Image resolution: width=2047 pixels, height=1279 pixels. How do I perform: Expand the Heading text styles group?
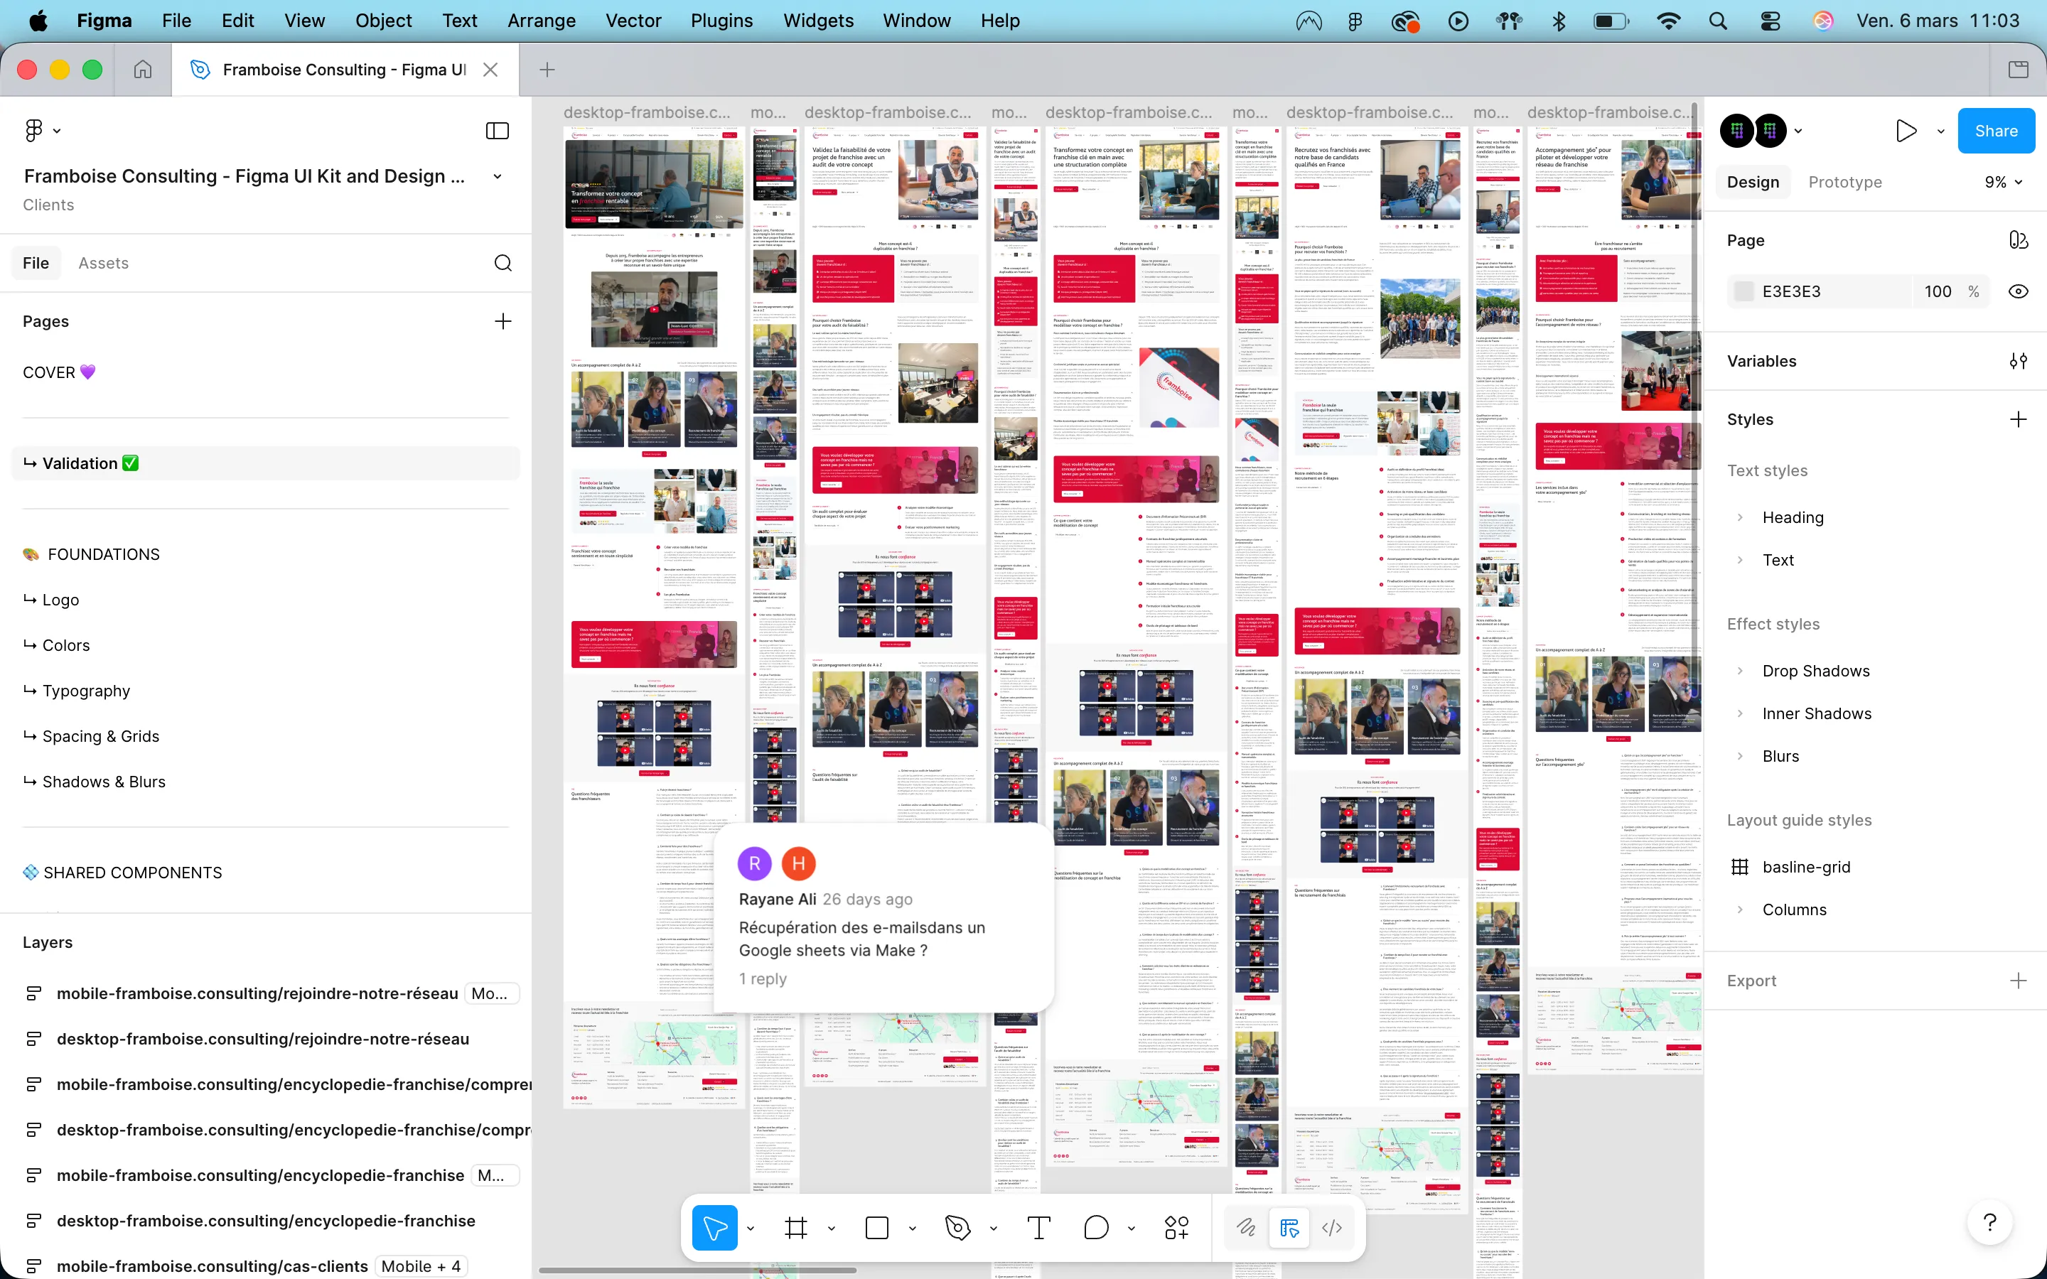point(1741,517)
